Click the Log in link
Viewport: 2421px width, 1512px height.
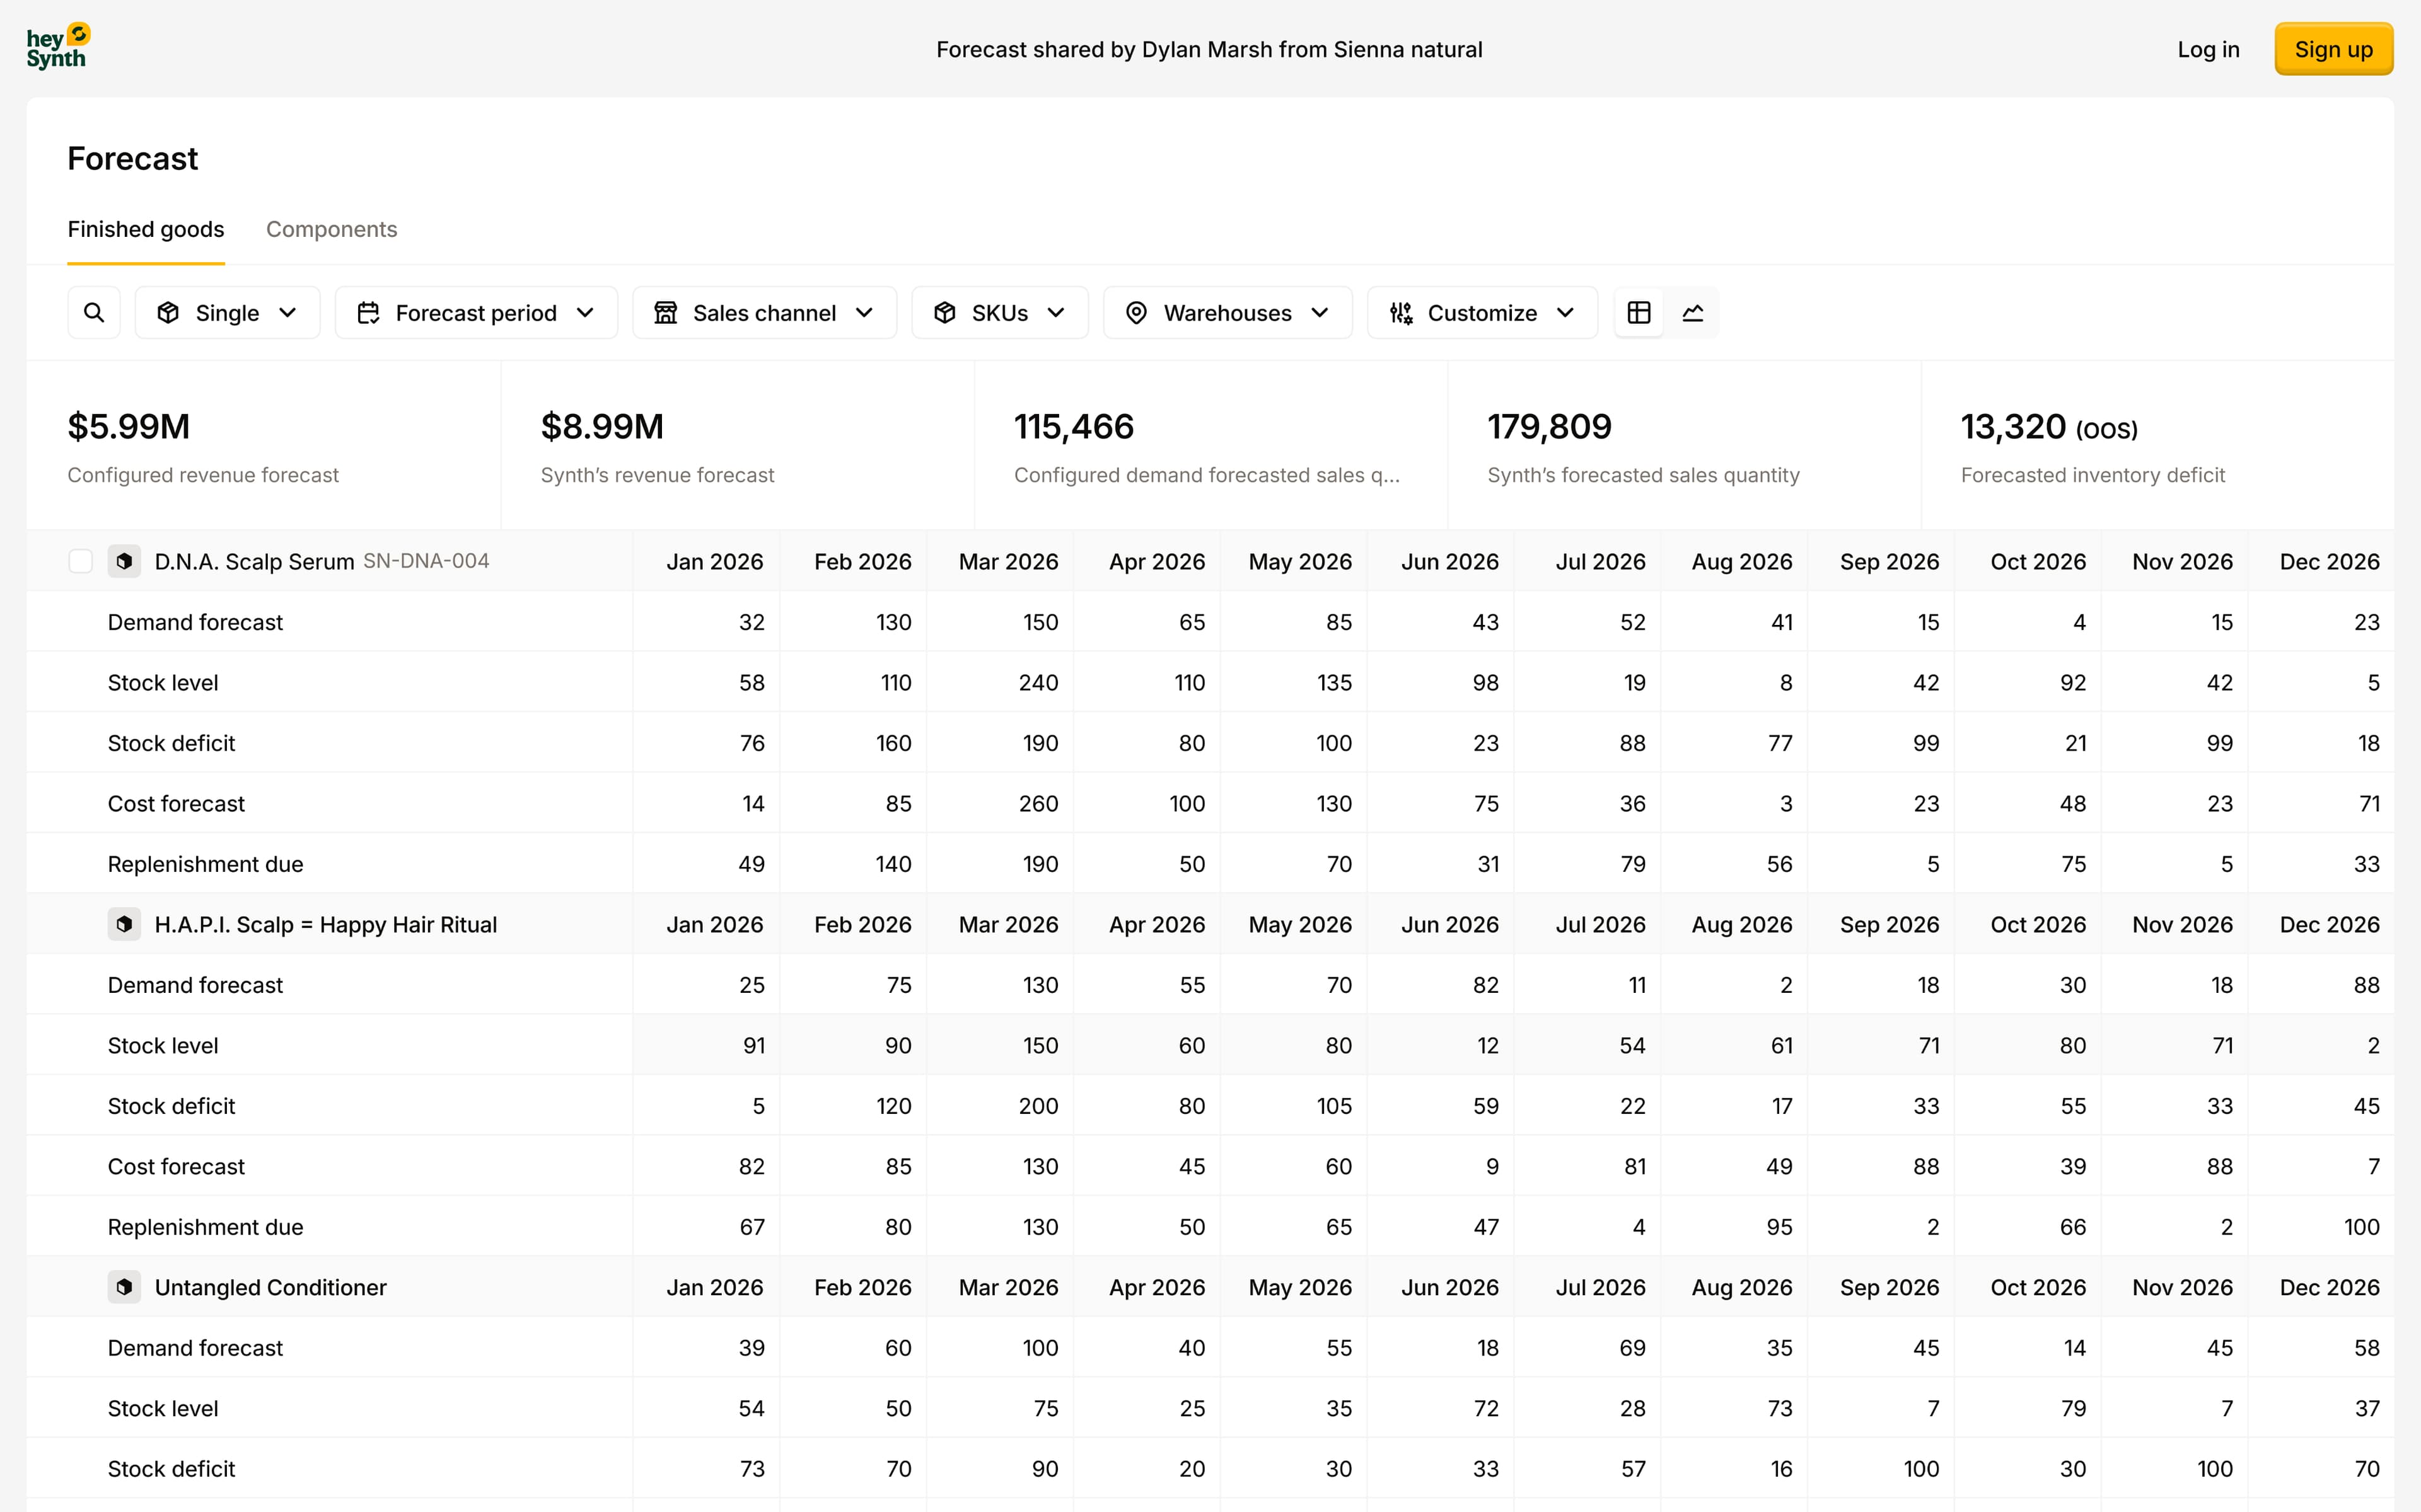point(2208,49)
